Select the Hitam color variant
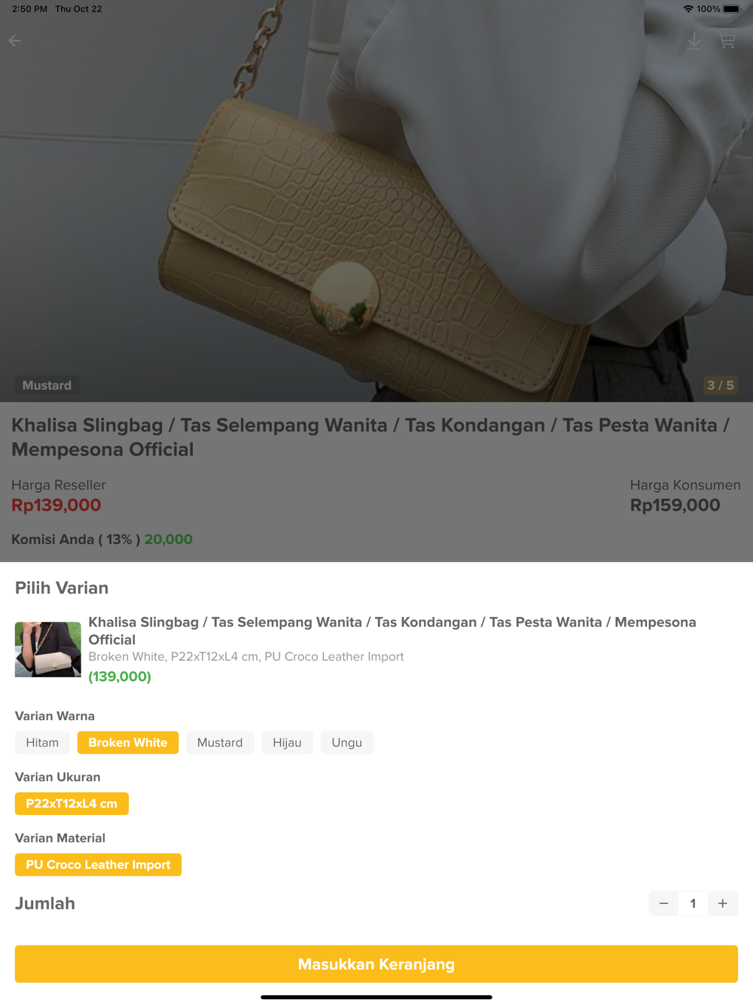The width and height of the screenshot is (753, 1005). 42,743
